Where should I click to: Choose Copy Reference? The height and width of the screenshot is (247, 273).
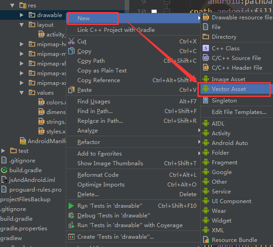(x=133, y=80)
